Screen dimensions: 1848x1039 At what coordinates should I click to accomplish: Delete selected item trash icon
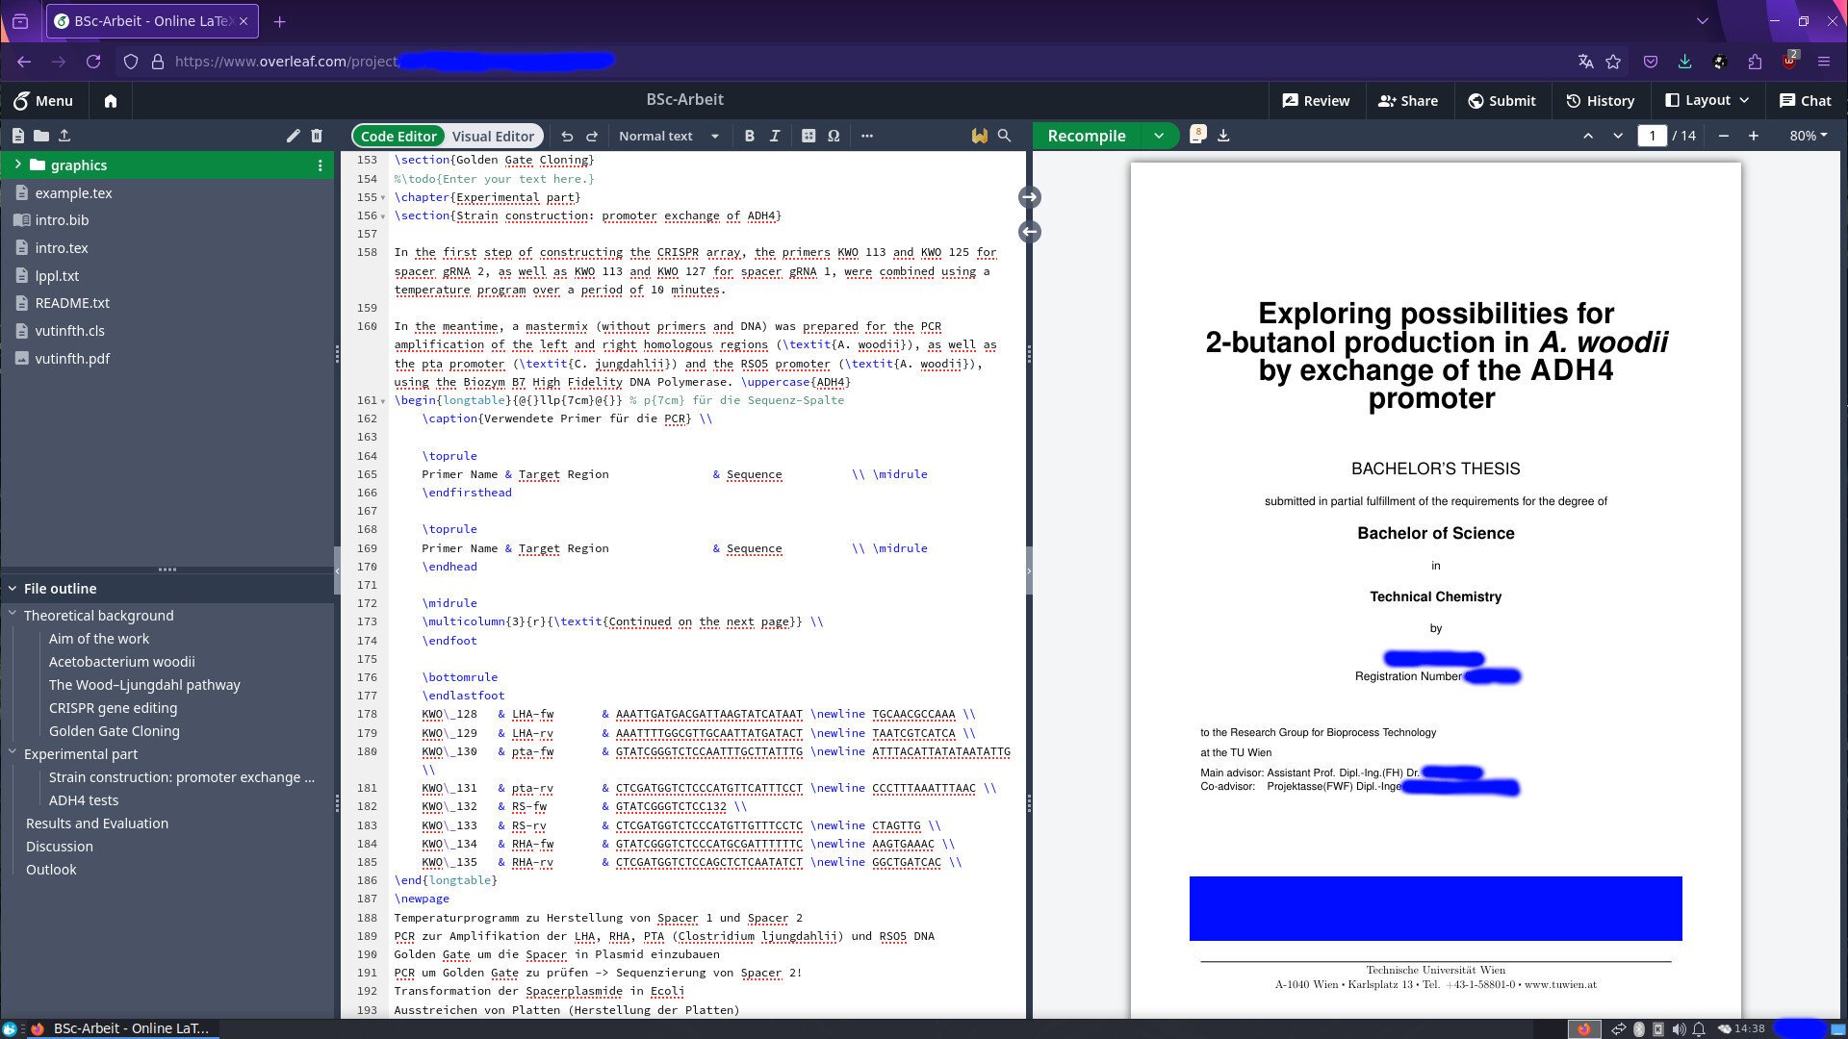317,136
